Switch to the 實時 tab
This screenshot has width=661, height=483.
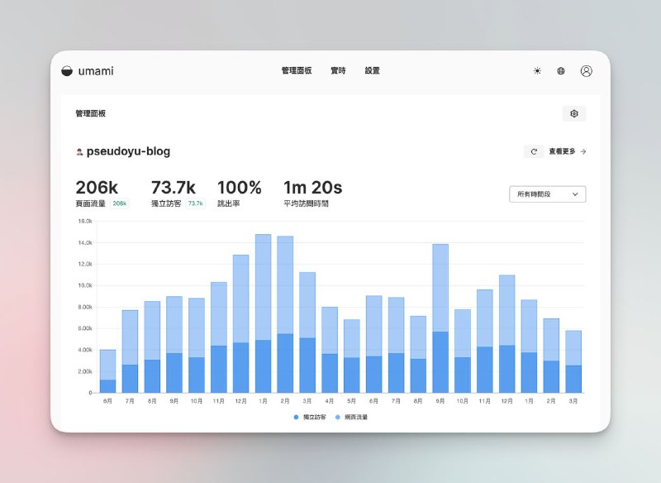(x=338, y=71)
